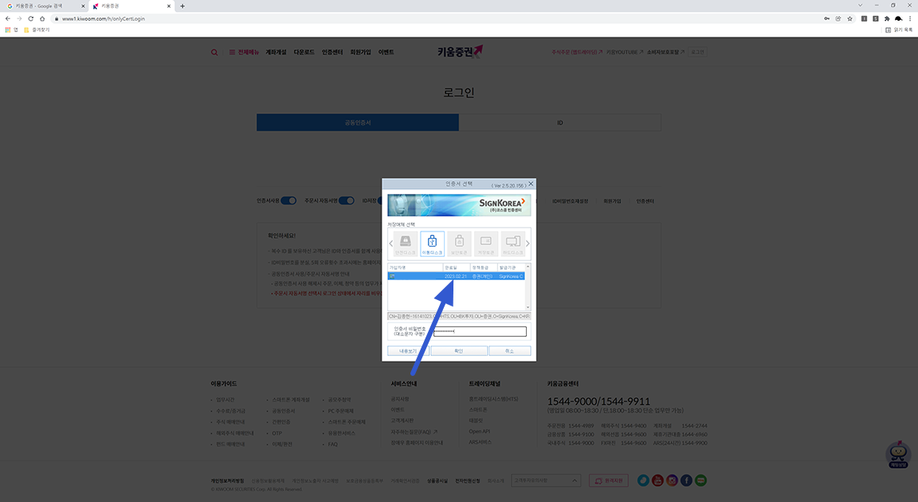The height and width of the screenshot is (502, 918).
Task: Open the site search magnifier icon
Action: (214, 52)
